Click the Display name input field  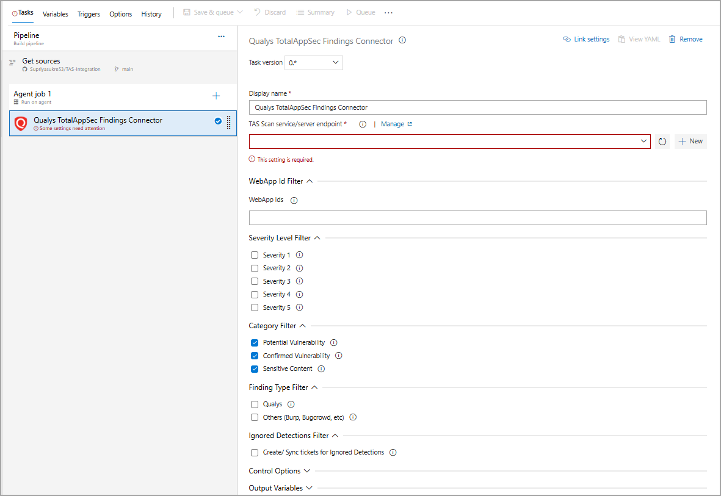point(477,107)
